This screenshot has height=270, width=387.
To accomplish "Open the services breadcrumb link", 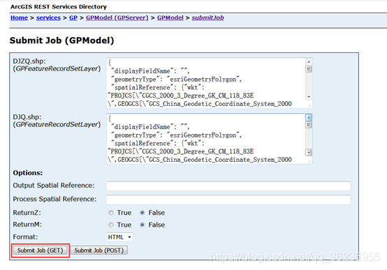I will coord(48,17).
